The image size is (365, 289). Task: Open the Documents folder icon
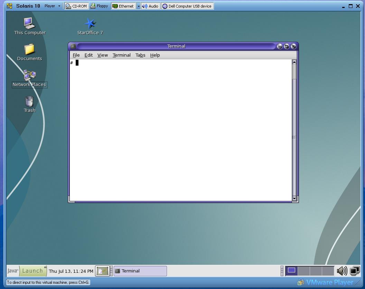(29, 52)
